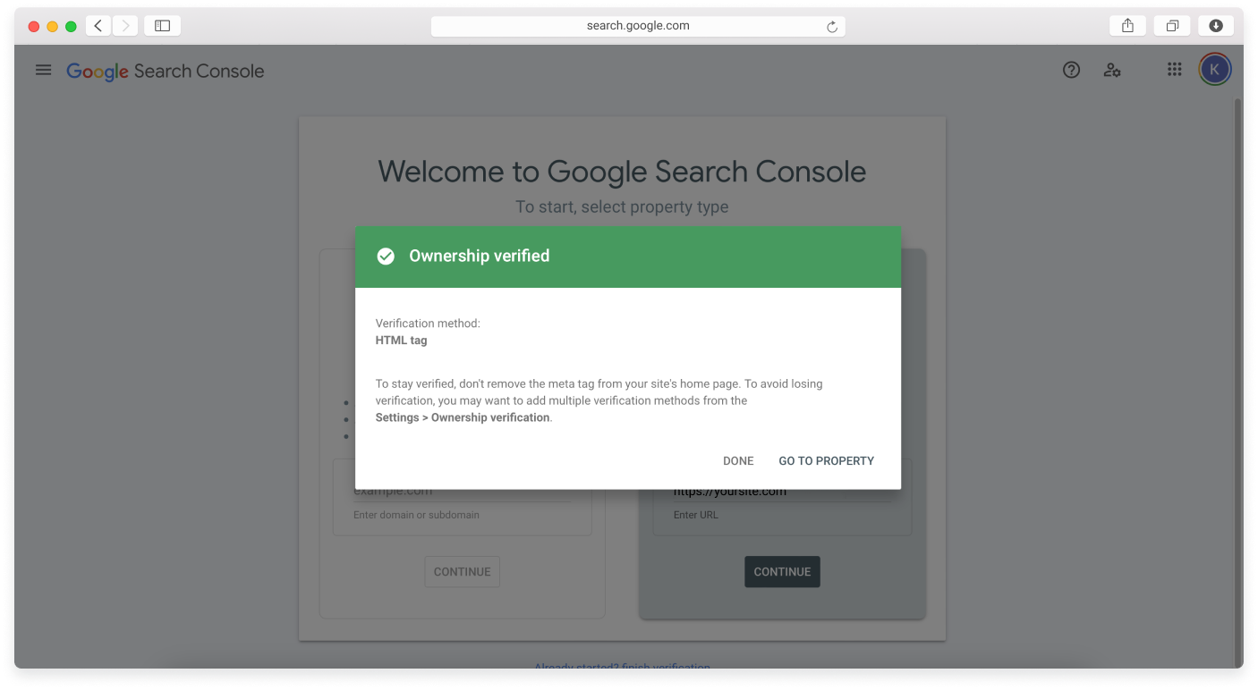The image size is (1258, 690).
Task: Open the account avatar labeled K
Action: coord(1215,69)
